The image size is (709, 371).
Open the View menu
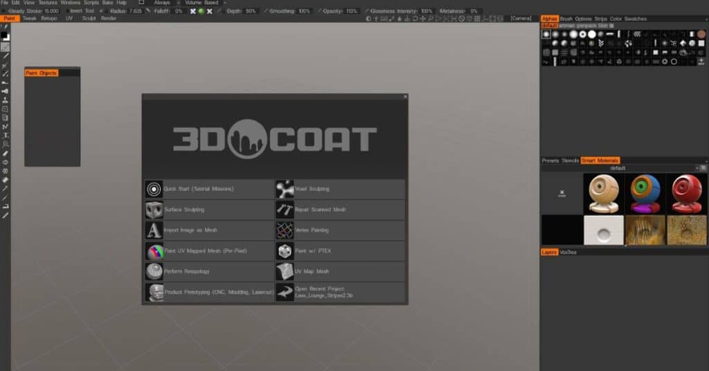pos(29,3)
